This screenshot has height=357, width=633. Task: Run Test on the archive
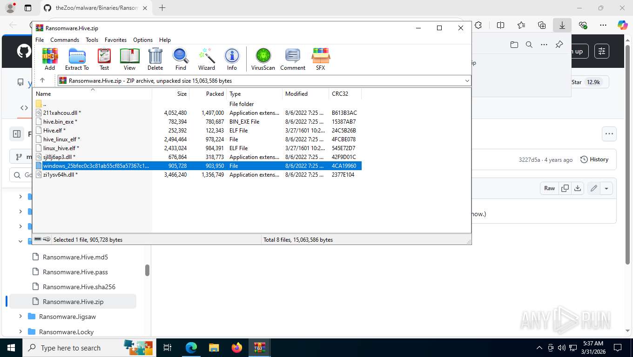[x=104, y=59]
